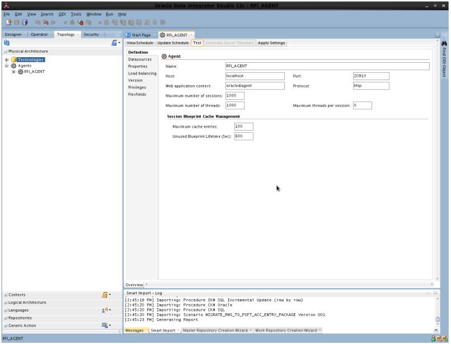Click the Agents gear icon in tree

click(13, 66)
